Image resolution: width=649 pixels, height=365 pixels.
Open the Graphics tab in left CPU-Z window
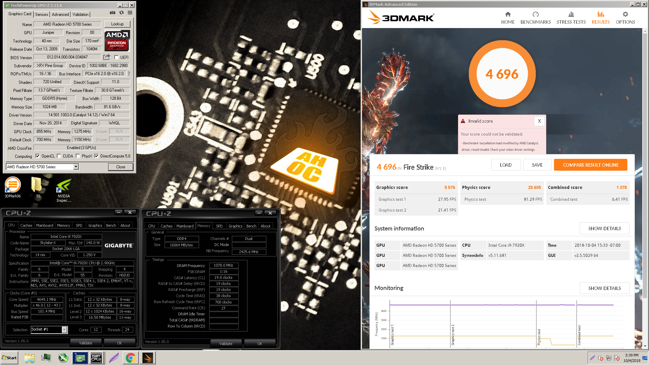click(95, 225)
